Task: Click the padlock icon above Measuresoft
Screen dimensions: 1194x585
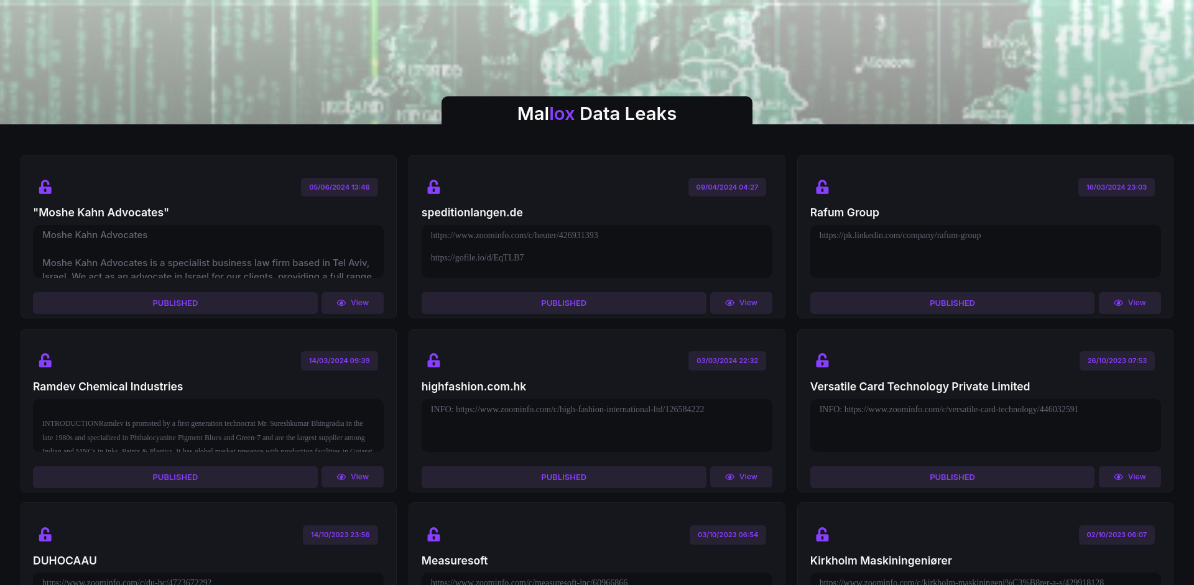Action: [433, 535]
